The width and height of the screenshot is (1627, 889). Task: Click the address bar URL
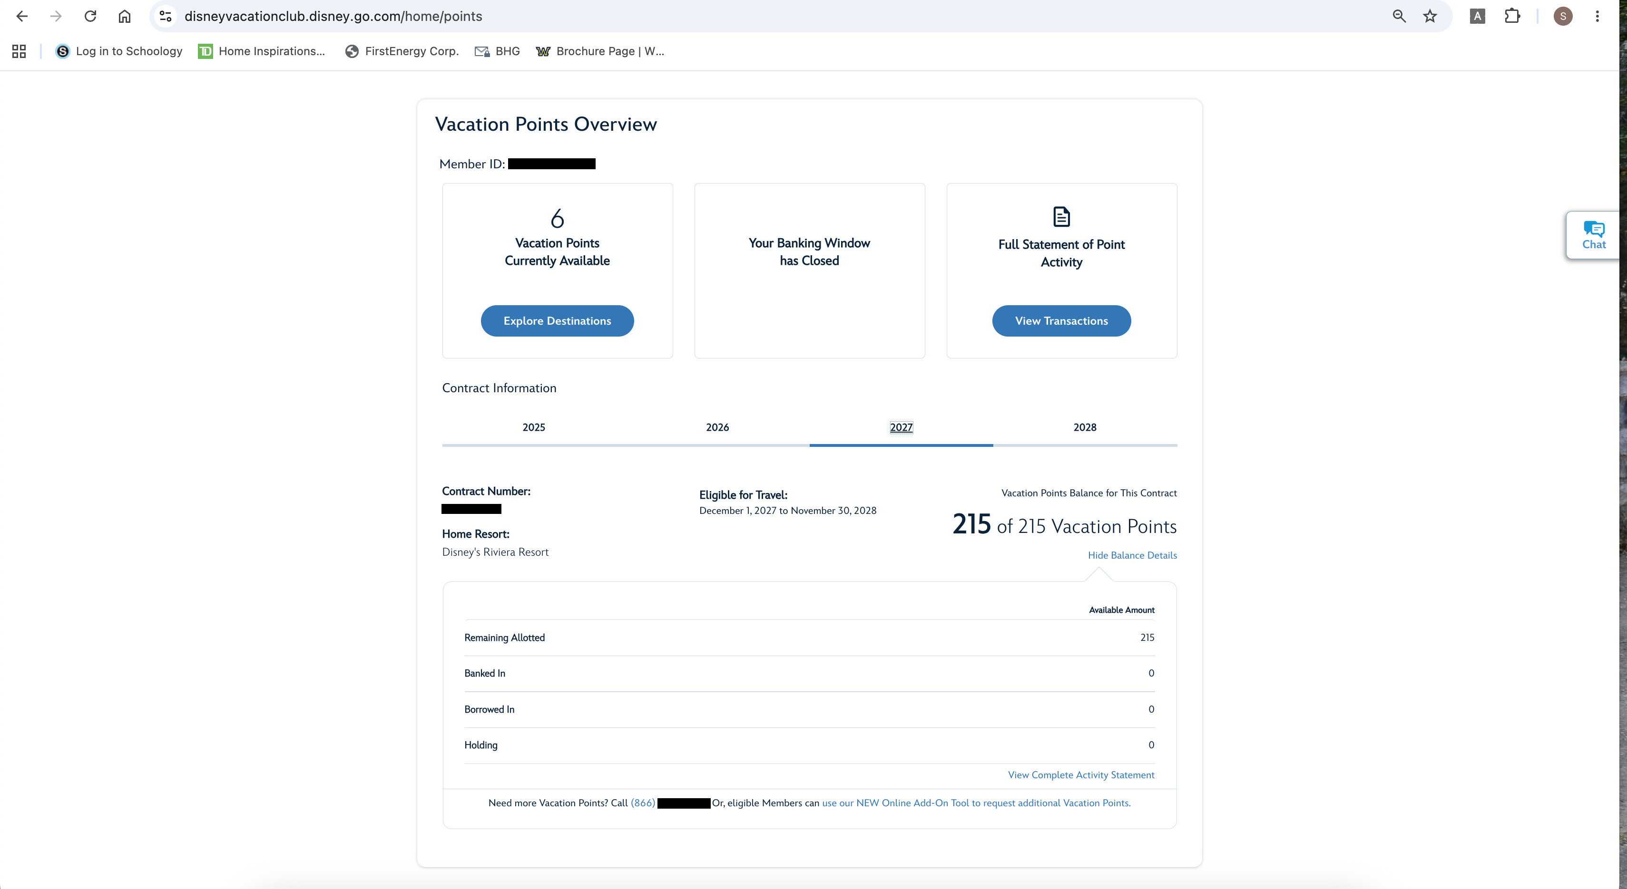(x=333, y=17)
